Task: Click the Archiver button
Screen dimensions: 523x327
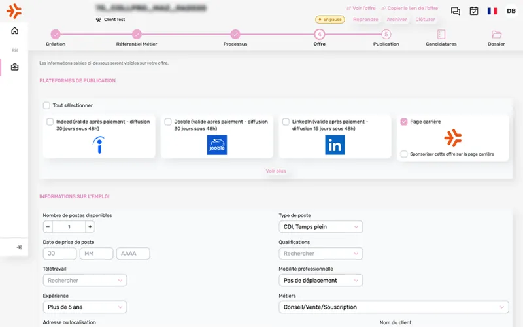Action: (397, 20)
